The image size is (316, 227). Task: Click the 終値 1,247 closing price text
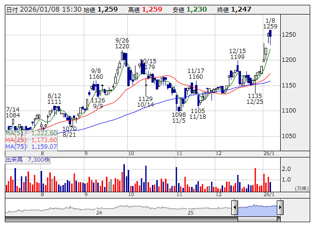pyautogui.click(x=234, y=10)
